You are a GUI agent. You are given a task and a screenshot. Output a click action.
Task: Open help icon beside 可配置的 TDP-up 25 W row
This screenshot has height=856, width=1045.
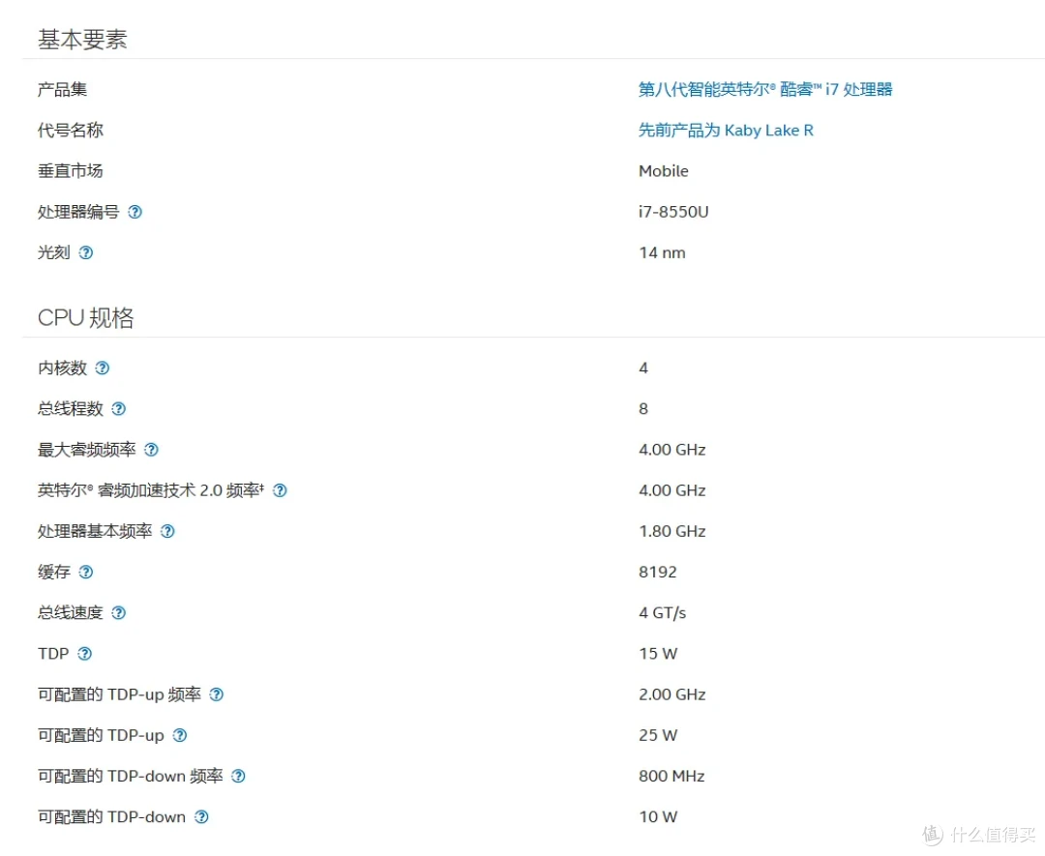coord(179,735)
